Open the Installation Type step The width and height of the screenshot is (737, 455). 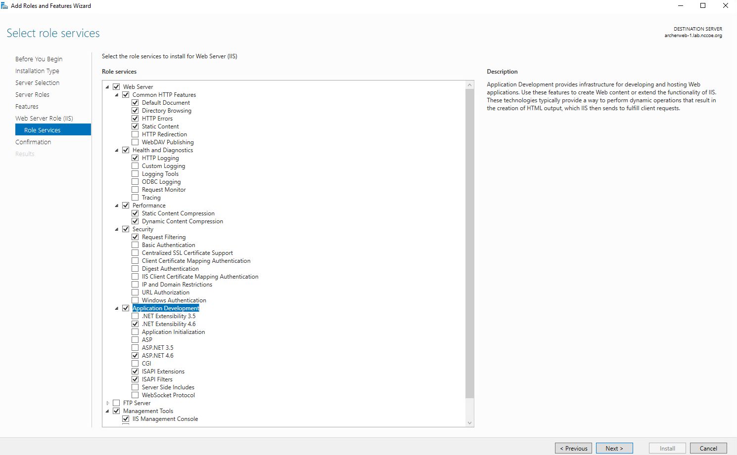(37, 71)
